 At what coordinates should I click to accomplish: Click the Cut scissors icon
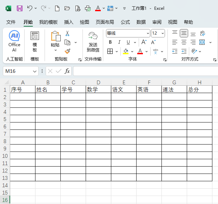click(x=67, y=34)
